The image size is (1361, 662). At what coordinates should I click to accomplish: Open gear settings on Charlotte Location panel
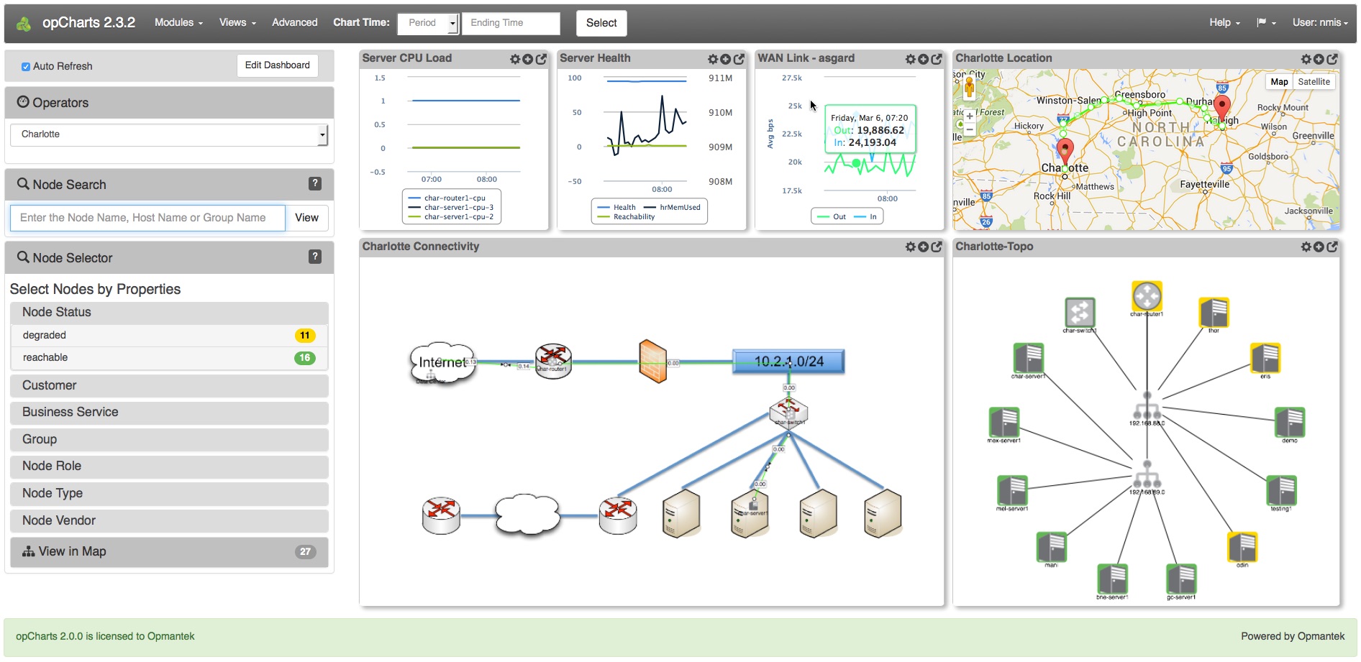coord(1306,59)
